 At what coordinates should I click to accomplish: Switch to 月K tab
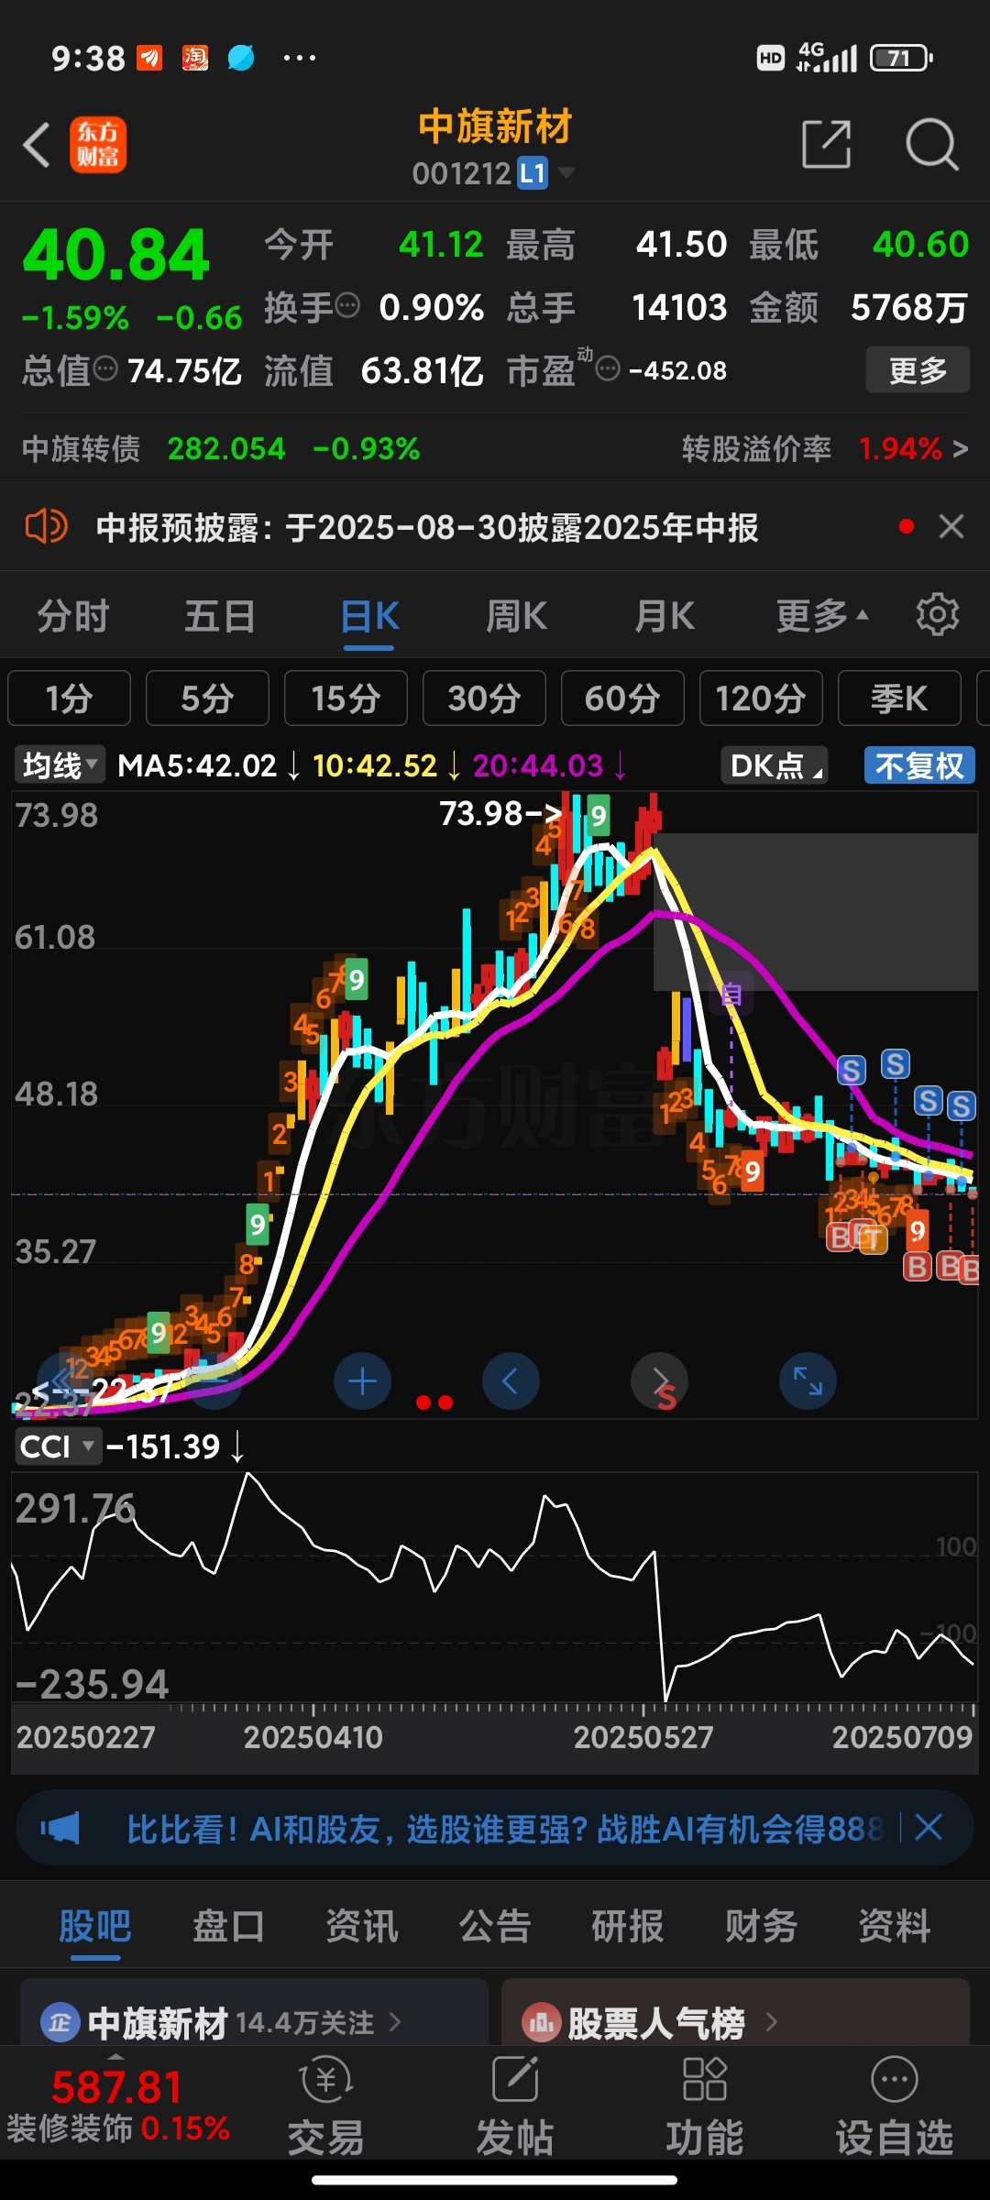click(x=665, y=615)
